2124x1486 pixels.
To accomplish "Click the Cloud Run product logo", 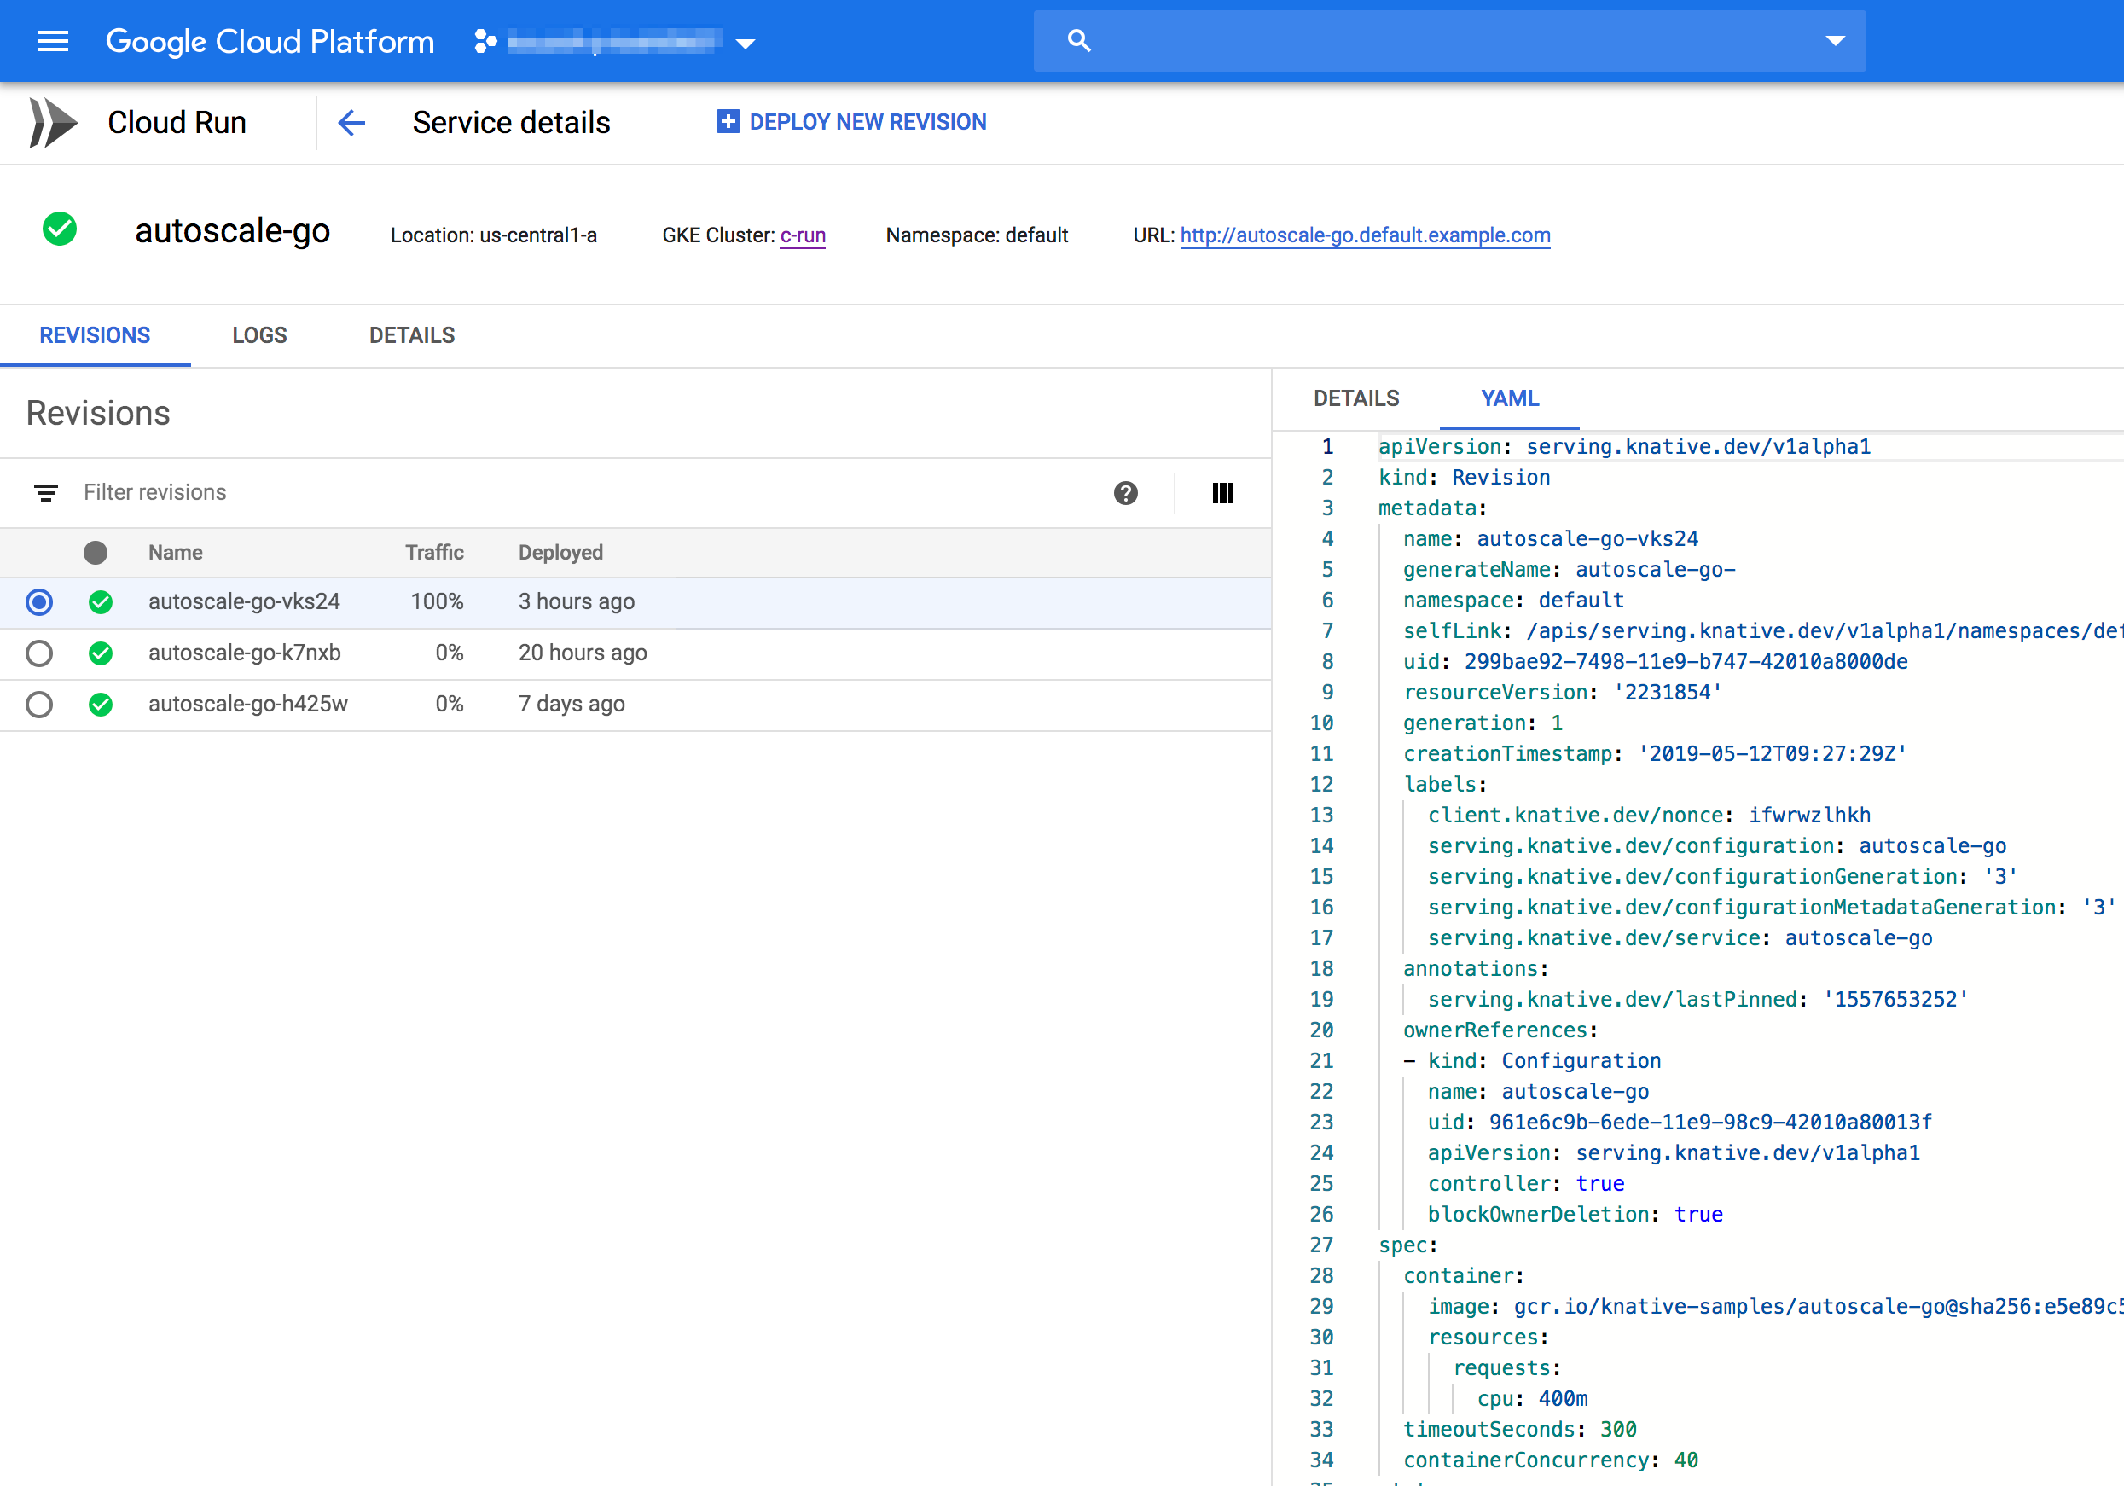I will click(x=53, y=122).
